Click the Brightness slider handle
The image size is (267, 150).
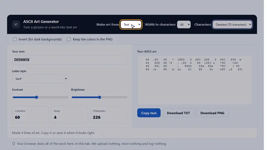(100, 97)
